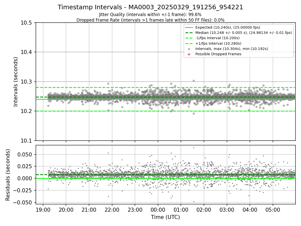Click legend entry "-1/fps Interval (10.200s)"
Screen dimensions: 301x226
click(x=217, y=38)
